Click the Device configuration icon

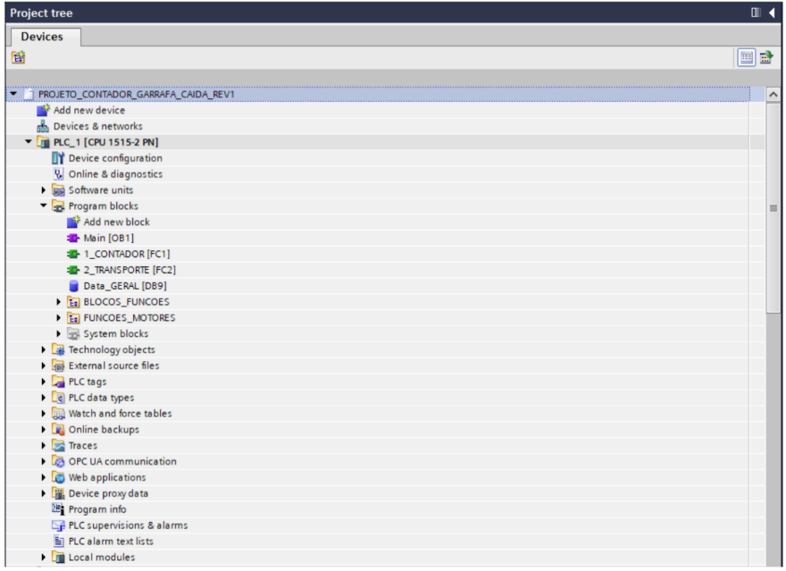[x=59, y=158]
